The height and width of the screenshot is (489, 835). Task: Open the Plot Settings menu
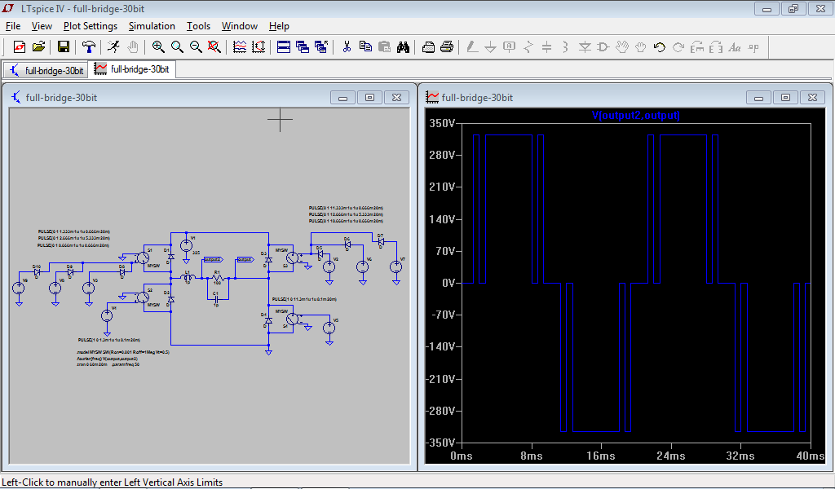(x=91, y=26)
